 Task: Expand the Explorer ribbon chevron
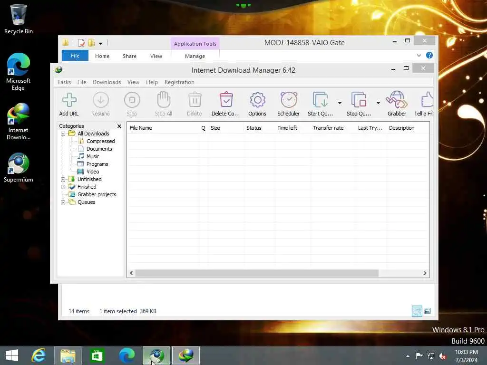[419, 56]
